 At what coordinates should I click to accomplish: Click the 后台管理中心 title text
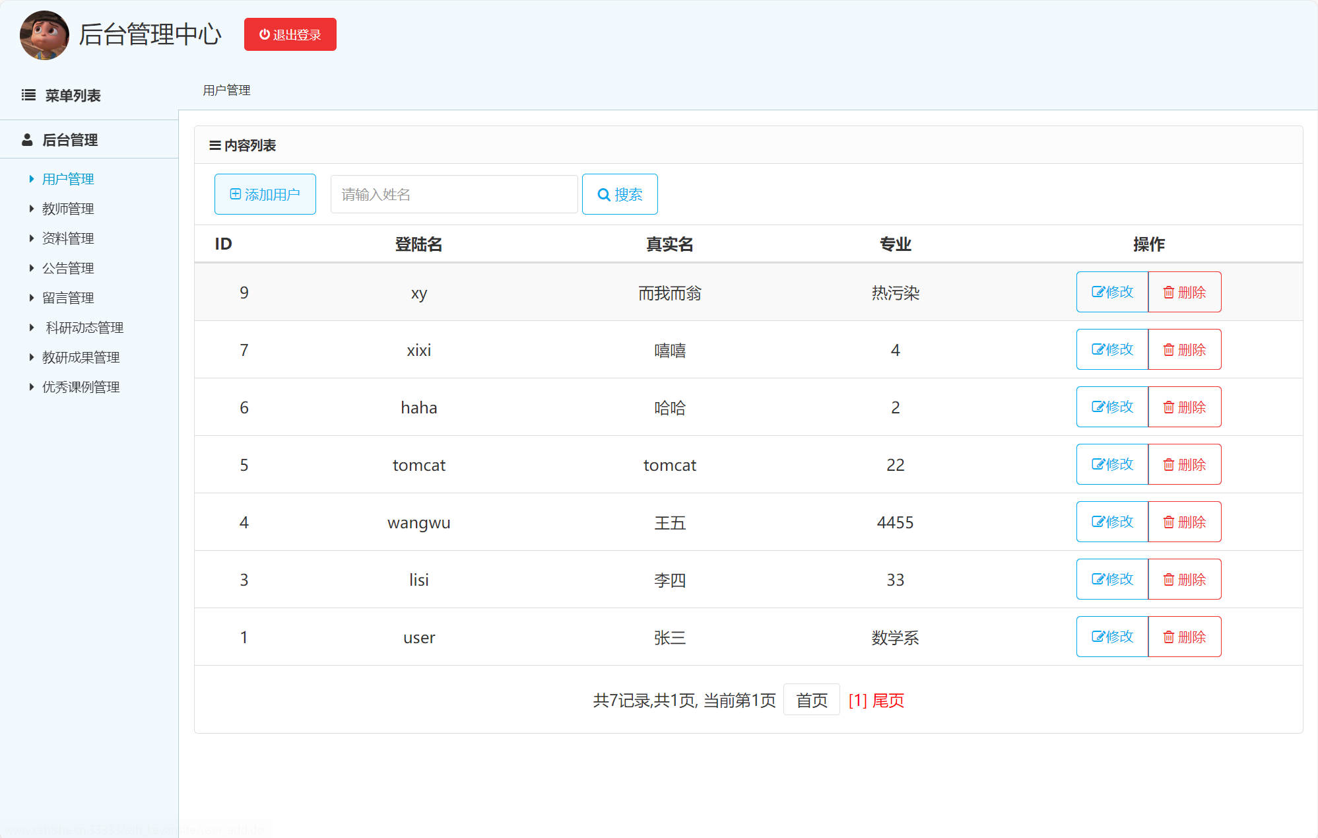150,34
